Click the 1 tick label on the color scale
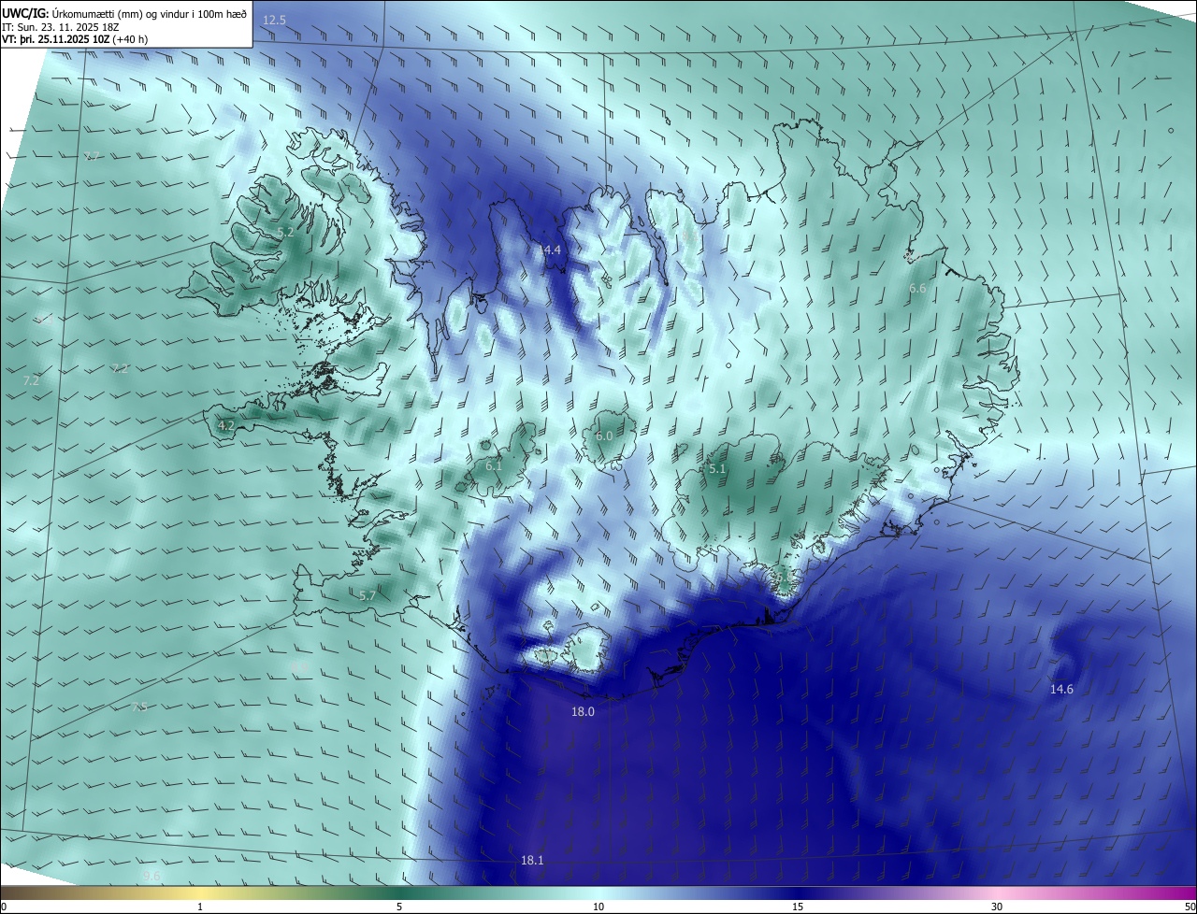This screenshot has height=914, width=1197. point(200,907)
